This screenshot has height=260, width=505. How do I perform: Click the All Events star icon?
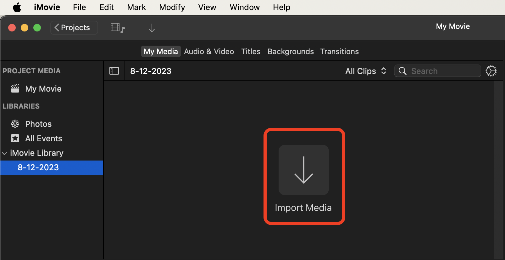point(15,138)
